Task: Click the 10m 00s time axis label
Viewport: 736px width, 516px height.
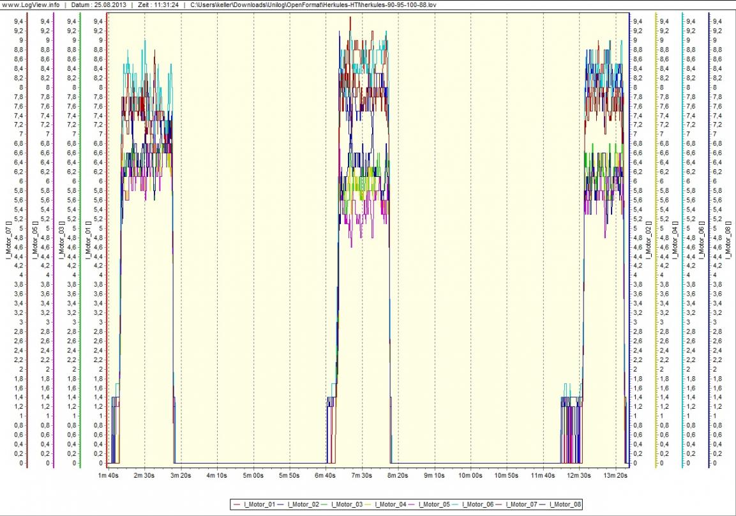Action: 471,476
